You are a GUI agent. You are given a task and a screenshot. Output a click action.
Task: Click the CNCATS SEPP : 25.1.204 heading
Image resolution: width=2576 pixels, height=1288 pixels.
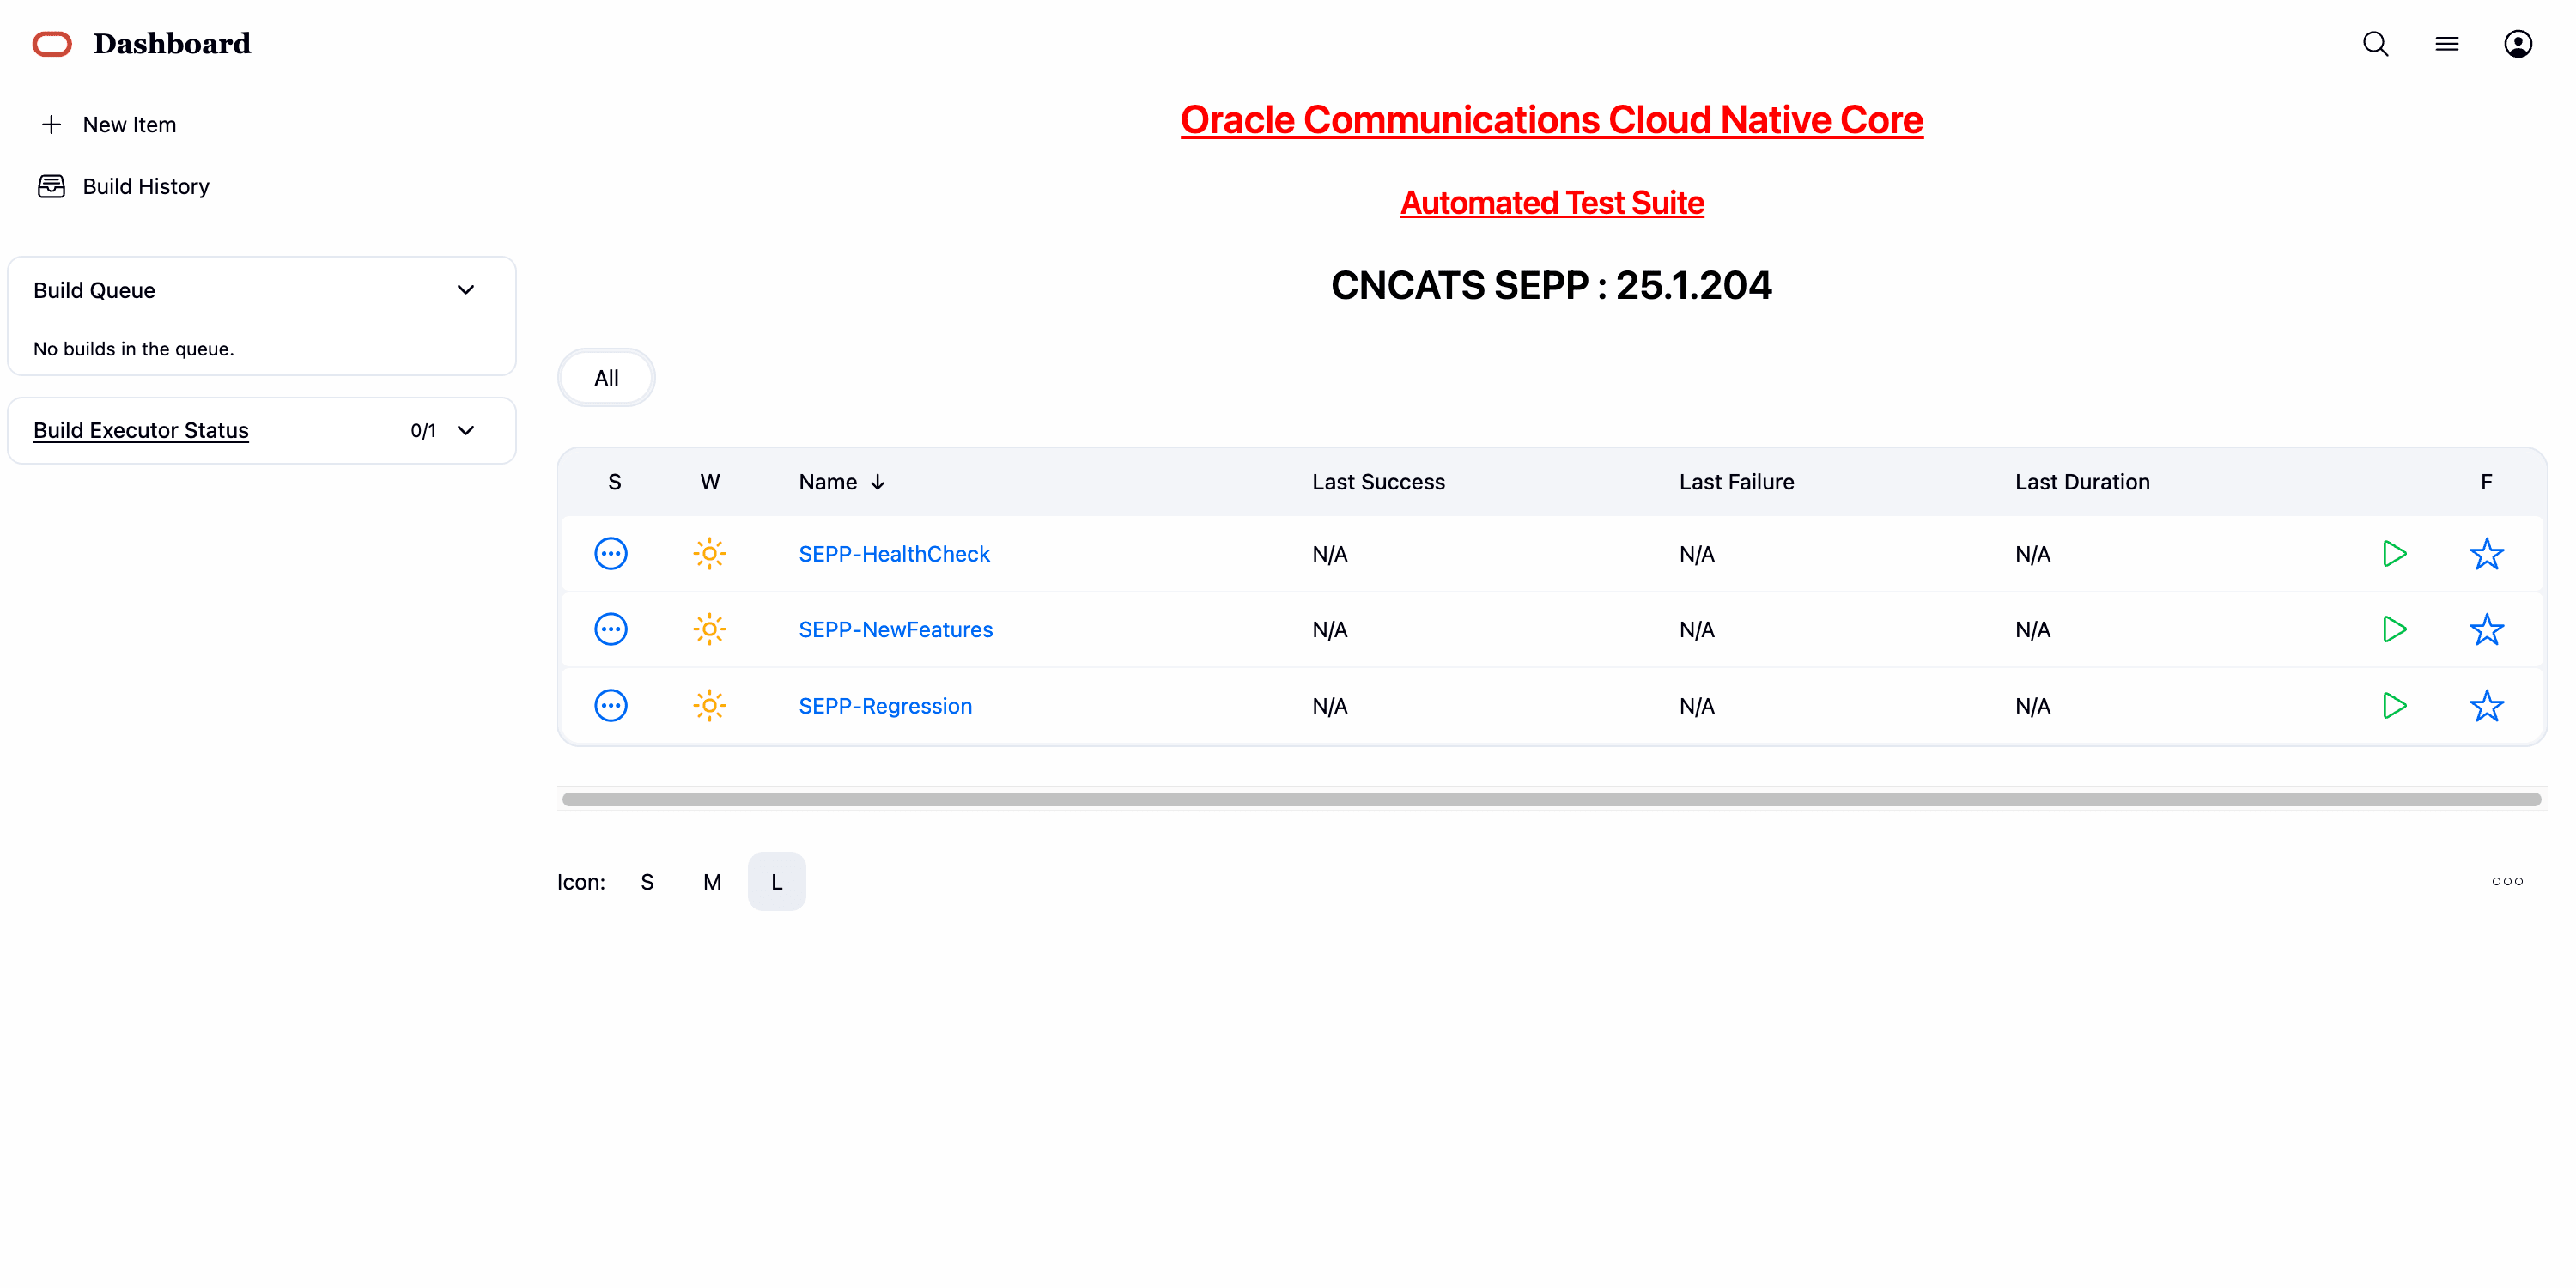tap(1551, 286)
